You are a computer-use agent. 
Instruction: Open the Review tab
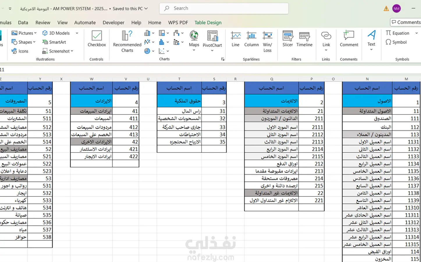pyautogui.click(x=43, y=22)
